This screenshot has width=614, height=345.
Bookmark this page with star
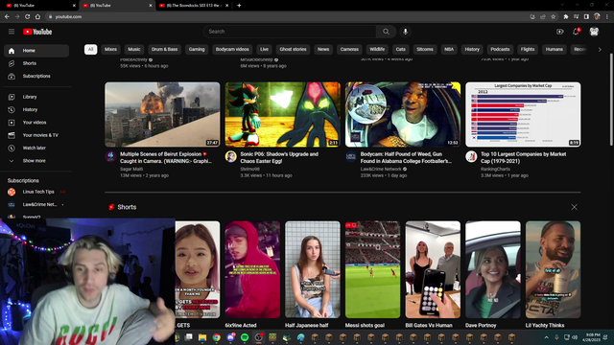pyautogui.click(x=553, y=17)
